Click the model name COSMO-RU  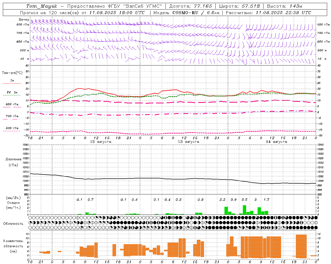(x=185, y=13)
